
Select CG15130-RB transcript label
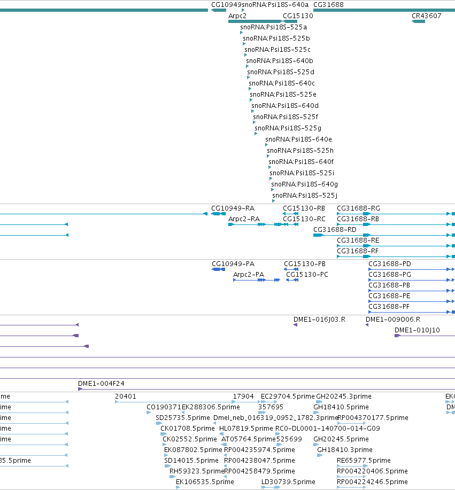[x=304, y=208]
